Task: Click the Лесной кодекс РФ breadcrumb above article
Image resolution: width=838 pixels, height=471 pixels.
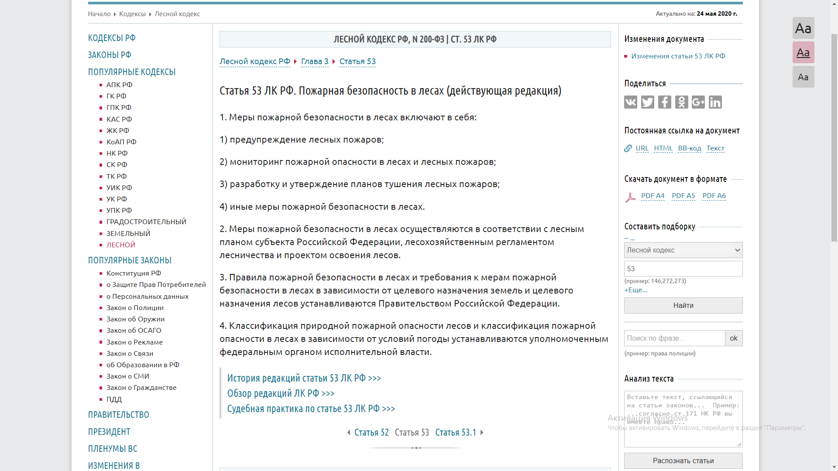Action: [x=255, y=61]
